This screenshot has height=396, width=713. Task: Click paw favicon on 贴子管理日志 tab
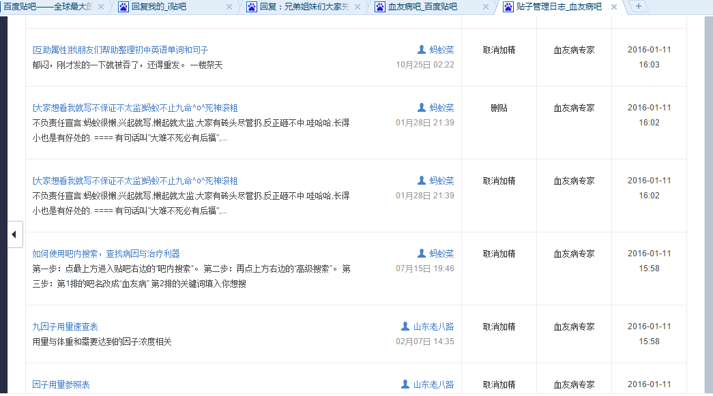(x=508, y=7)
